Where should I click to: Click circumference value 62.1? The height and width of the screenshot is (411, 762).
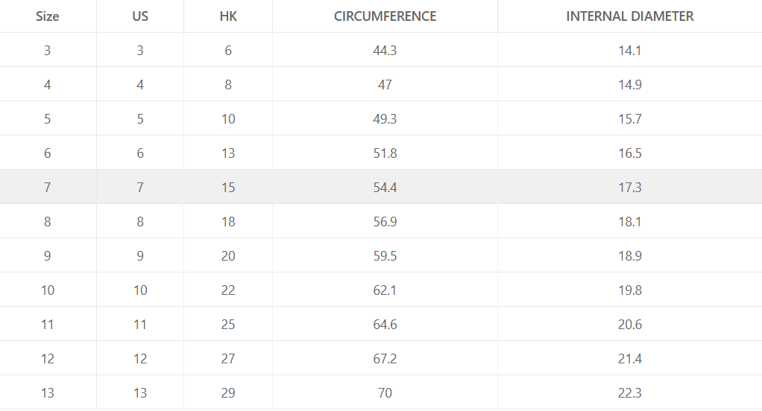385,290
